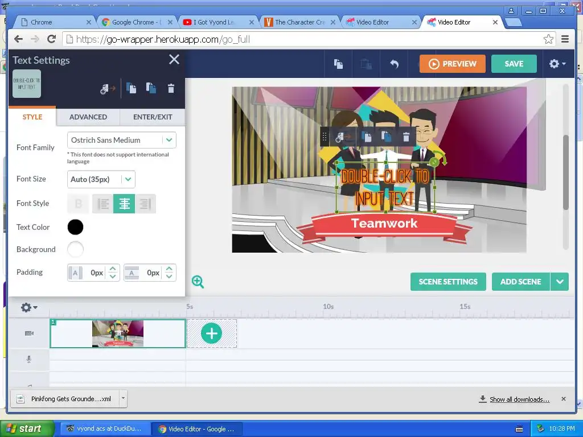583x437 pixels.
Task: Increase the vertical padding value
Action: pos(169,269)
